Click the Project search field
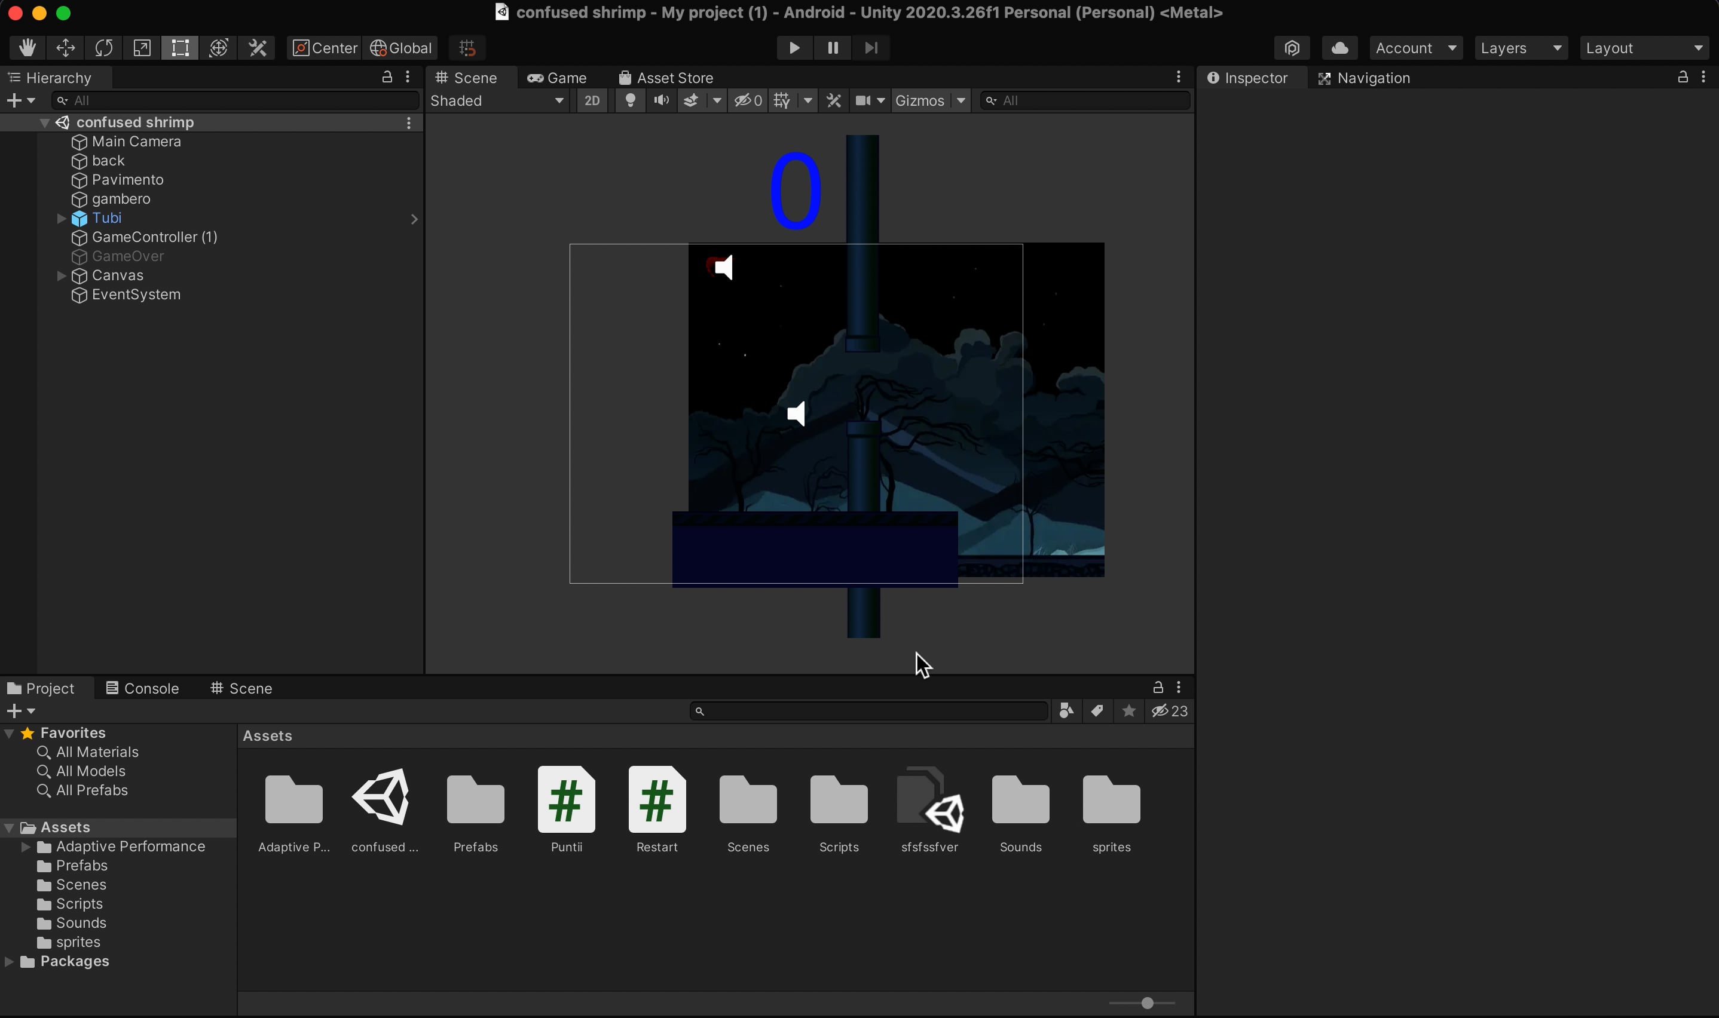Screen dimensions: 1719x1018 pyautogui.click(x=868, y=712)
